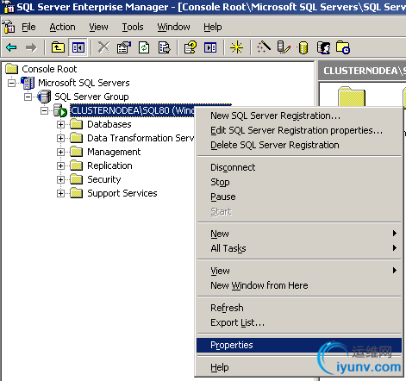Image resolution: width=406 pixels, height=381 pixels.
Task: Choose Export List in context menu
Action: pyautogui.click(x=299, y=322)
